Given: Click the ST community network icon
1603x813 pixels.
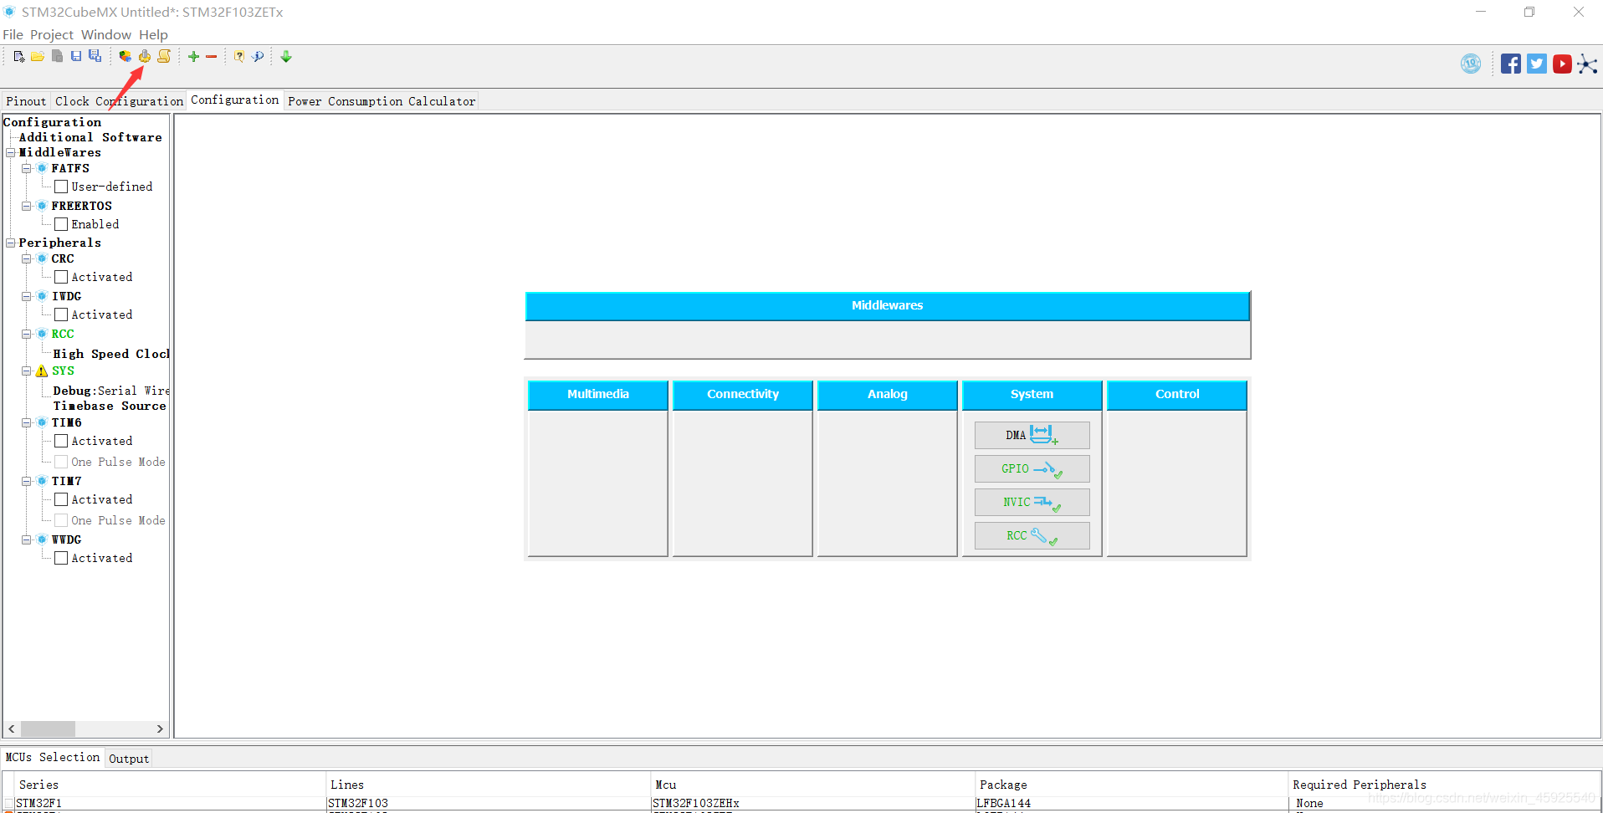Looking at the screenshot, I should (x=1587, y=64).
